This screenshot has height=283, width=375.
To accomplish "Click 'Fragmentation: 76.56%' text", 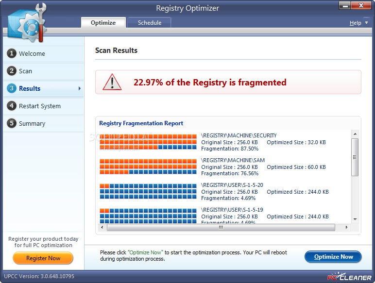I will coord(230,173).
